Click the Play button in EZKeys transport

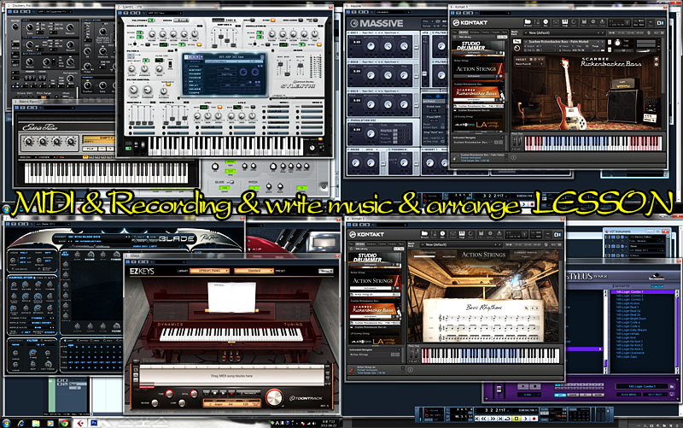[223, 393]
